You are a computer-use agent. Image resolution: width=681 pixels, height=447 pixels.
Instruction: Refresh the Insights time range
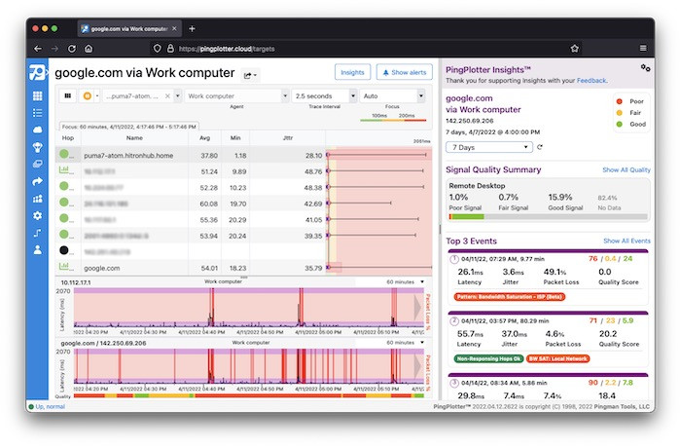pyautogui.click(x=540, y=147)
